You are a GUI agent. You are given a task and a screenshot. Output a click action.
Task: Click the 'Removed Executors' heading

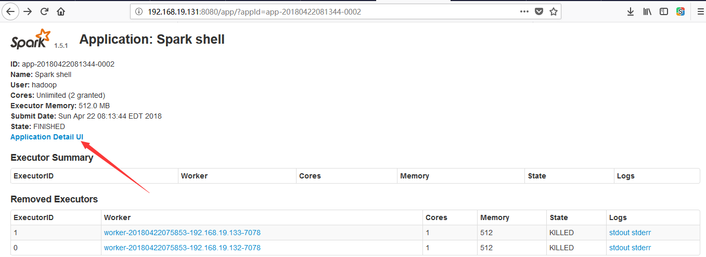click(54, 199)
